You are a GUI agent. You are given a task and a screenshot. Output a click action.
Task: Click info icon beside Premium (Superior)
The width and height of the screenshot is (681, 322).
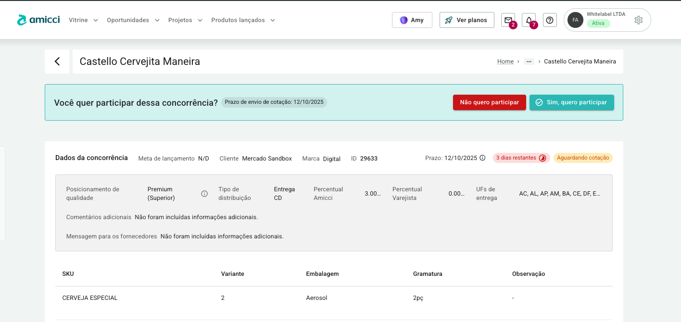pos(204,194)
